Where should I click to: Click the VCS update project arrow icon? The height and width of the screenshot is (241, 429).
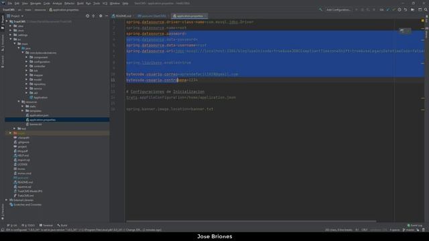pyautogui.click(x=388, y=10)
